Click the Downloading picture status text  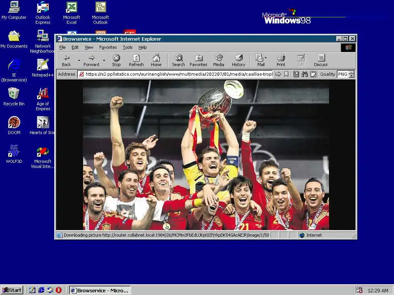pyautogui.click(x=166, y=235)
